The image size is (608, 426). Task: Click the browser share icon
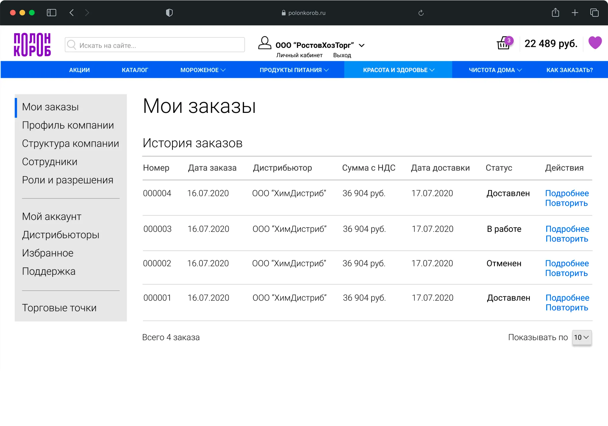coord(555,13)
